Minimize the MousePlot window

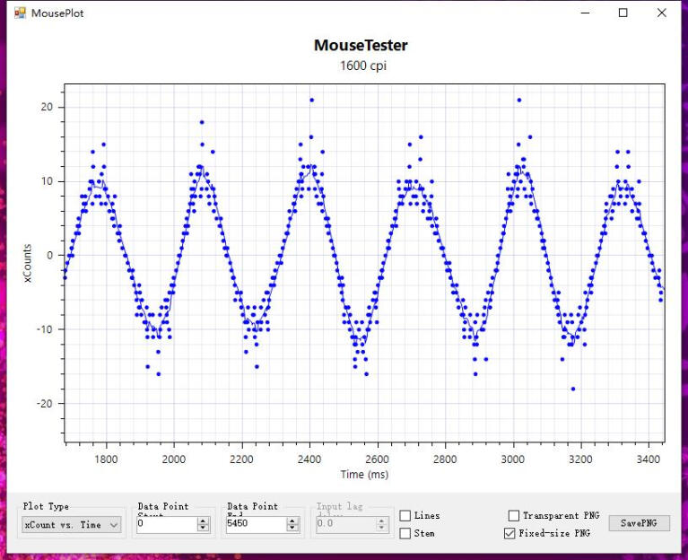pyautogui.click(x=585, y=13)
